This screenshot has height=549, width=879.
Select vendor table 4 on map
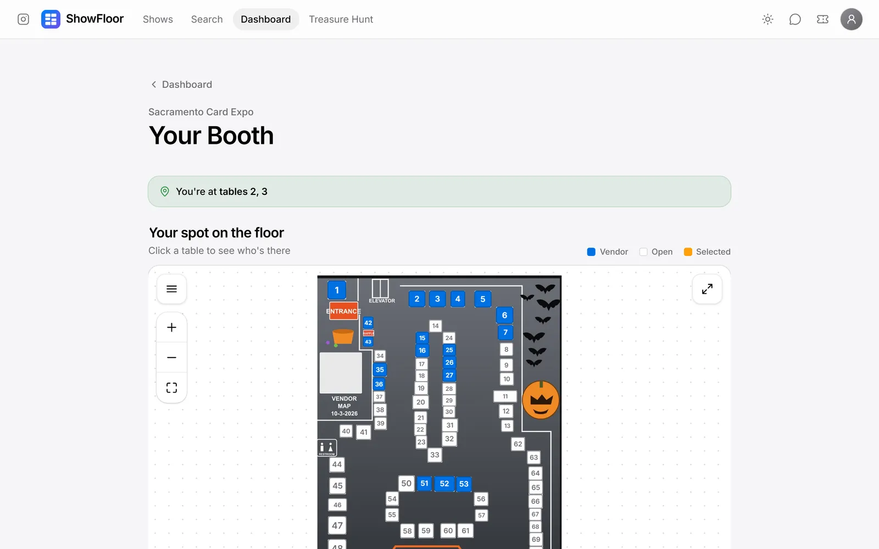458,299
